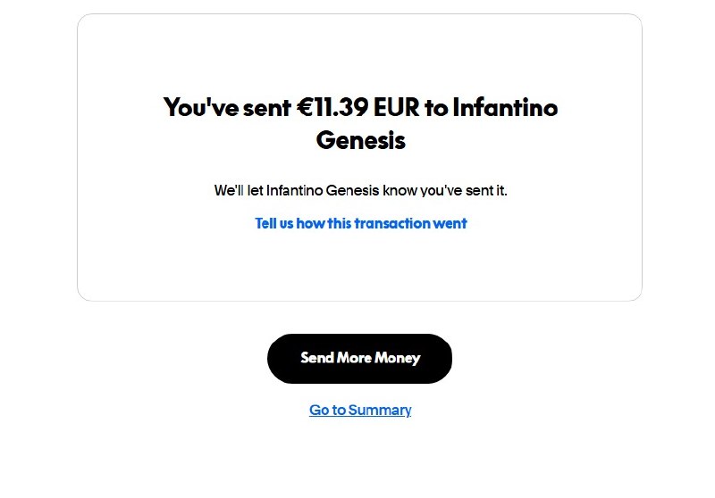Click the words You've sent in heading
Viewport: 715px width, 498px height.
[227, 108]
